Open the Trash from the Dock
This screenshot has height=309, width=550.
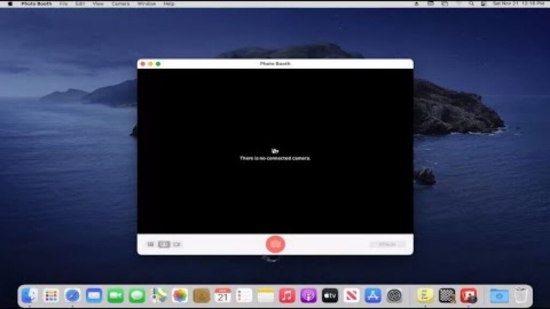point(521,296)
